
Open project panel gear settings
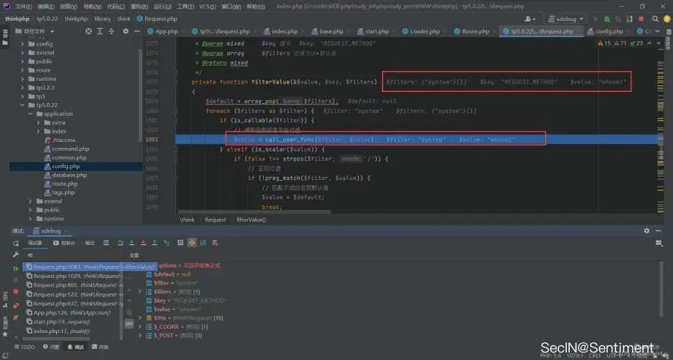126,31
